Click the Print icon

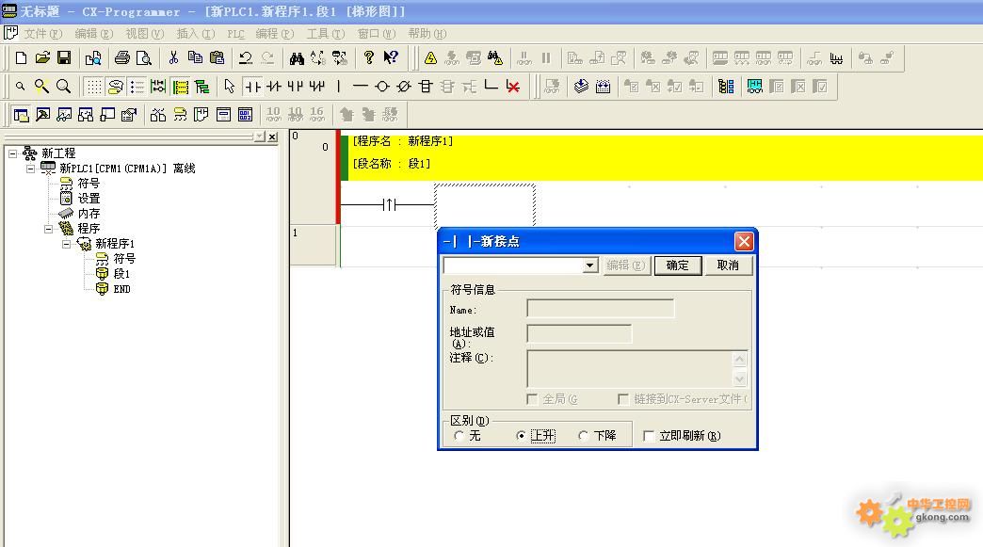pyautogui.click(x=122, y=58)
